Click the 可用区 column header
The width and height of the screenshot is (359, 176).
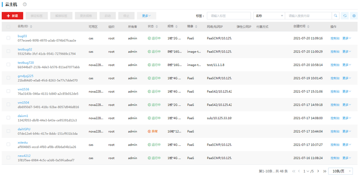click(x=93, y=27)
